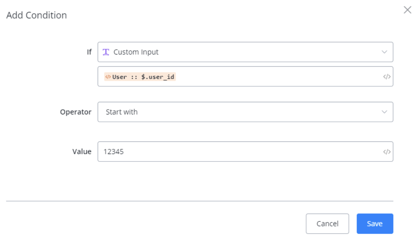Image resolution: width=413 pixels, height=243 pixels.
Task: Click the '12345' text in Value box
Action: (x=114, y=152)
